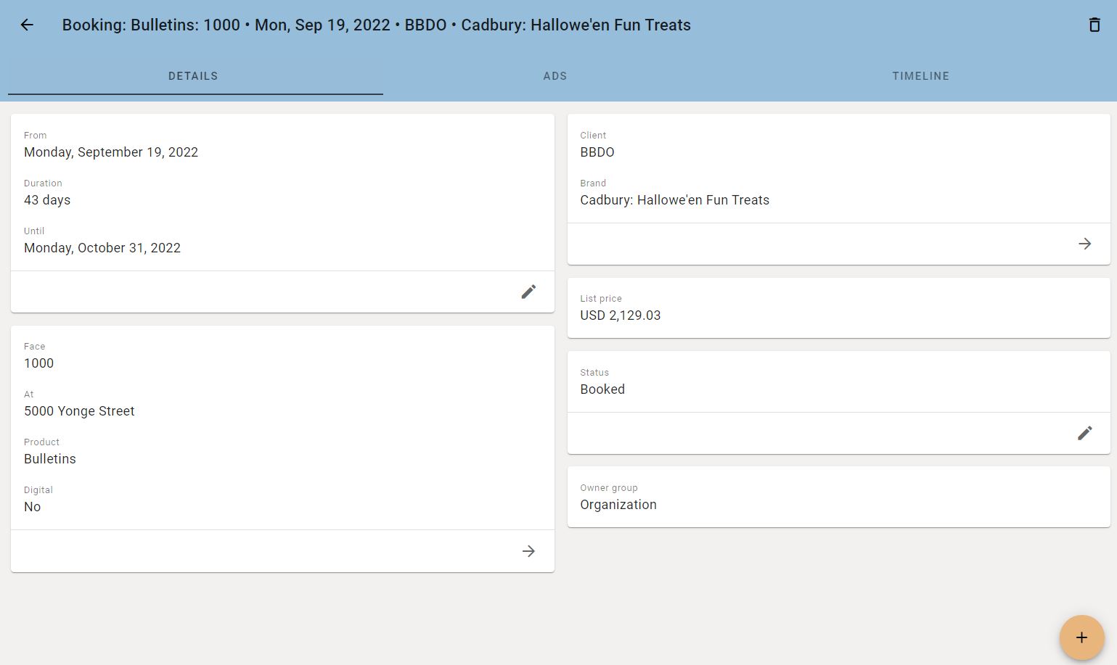Open client and brand via arrow icon
This screenshot has width=1117, height=665.
click(1084, 244)
